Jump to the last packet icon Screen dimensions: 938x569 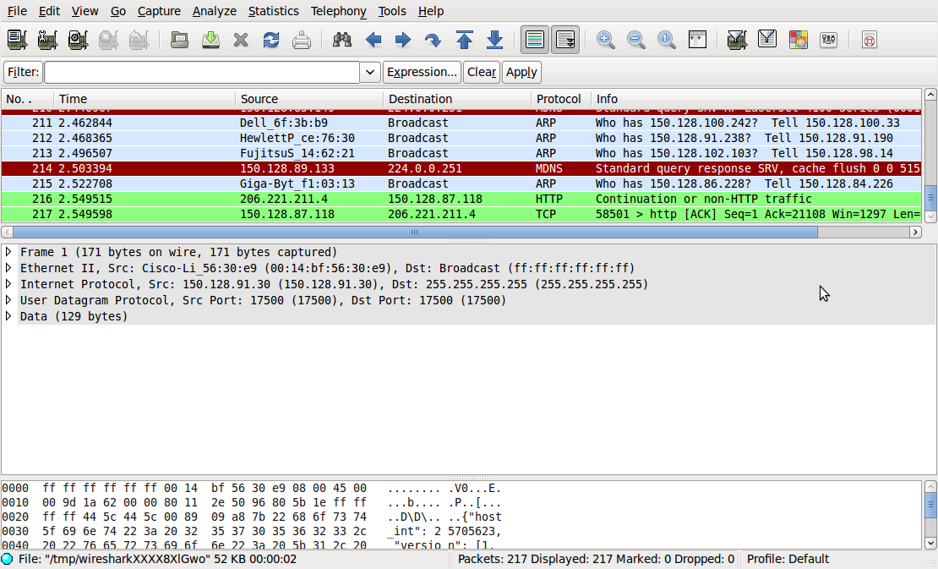point(495,40)
